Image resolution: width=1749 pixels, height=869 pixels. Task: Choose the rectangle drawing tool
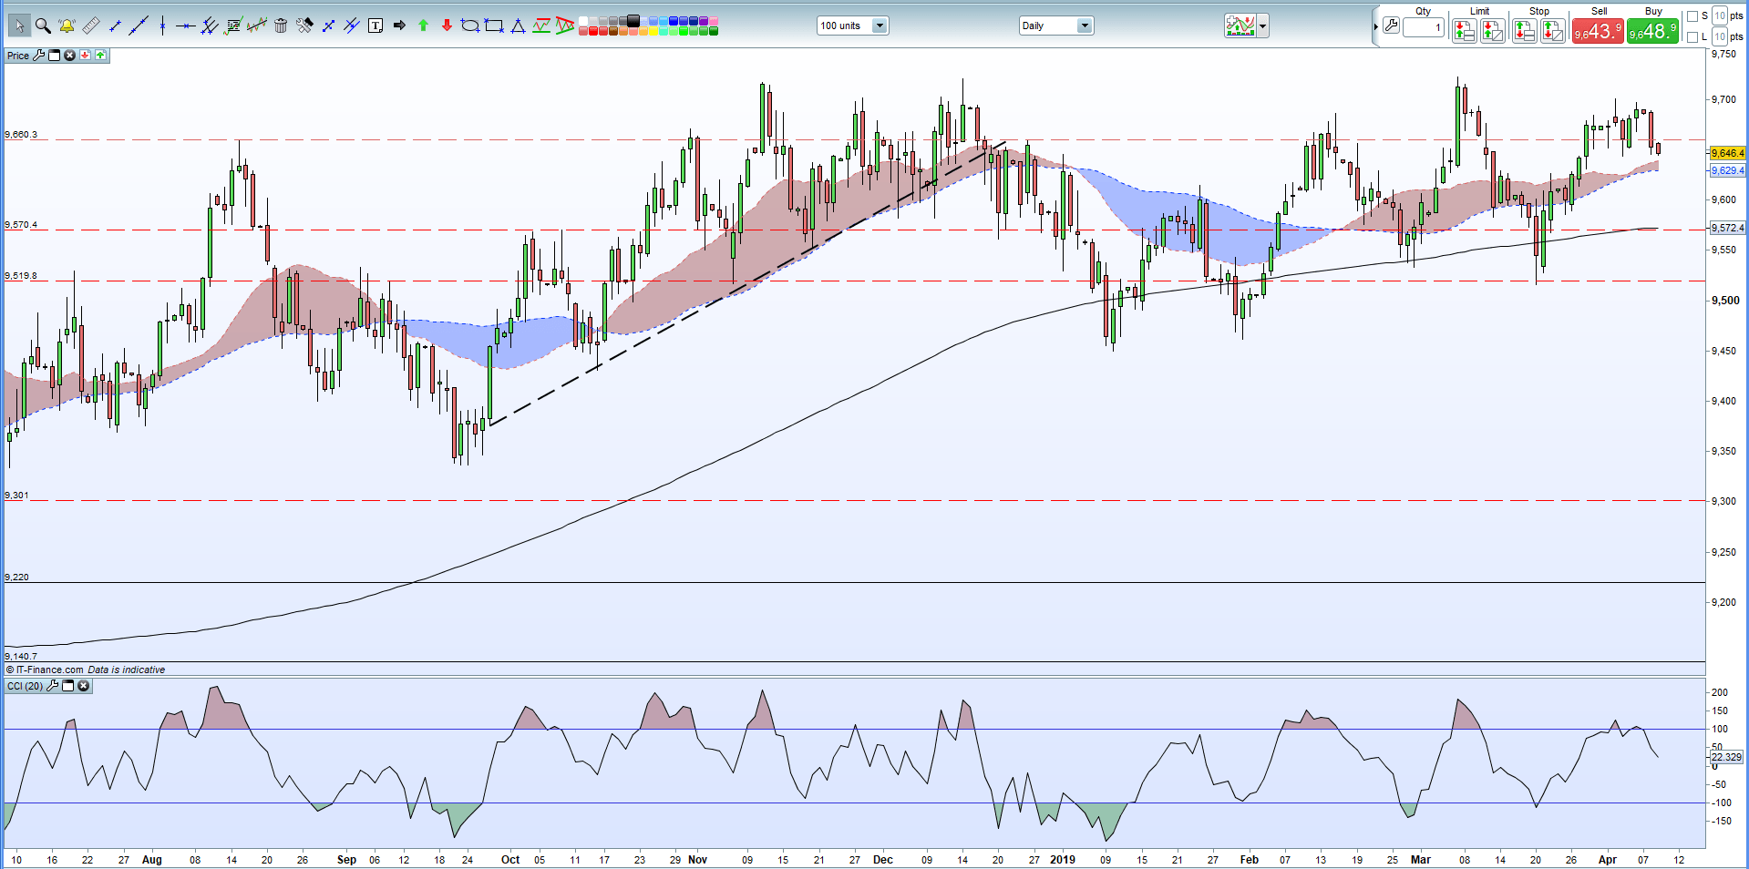(494, 26)
